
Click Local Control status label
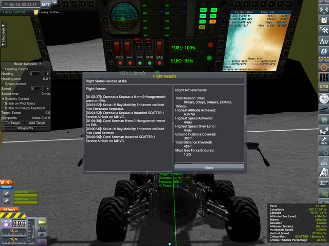(x=14, y=12)
